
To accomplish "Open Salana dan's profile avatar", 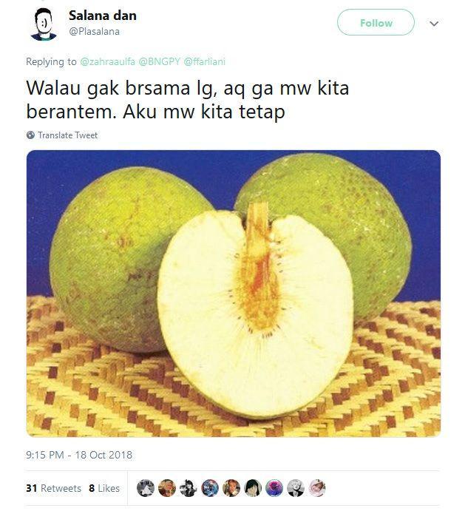I will click(44, 24).
